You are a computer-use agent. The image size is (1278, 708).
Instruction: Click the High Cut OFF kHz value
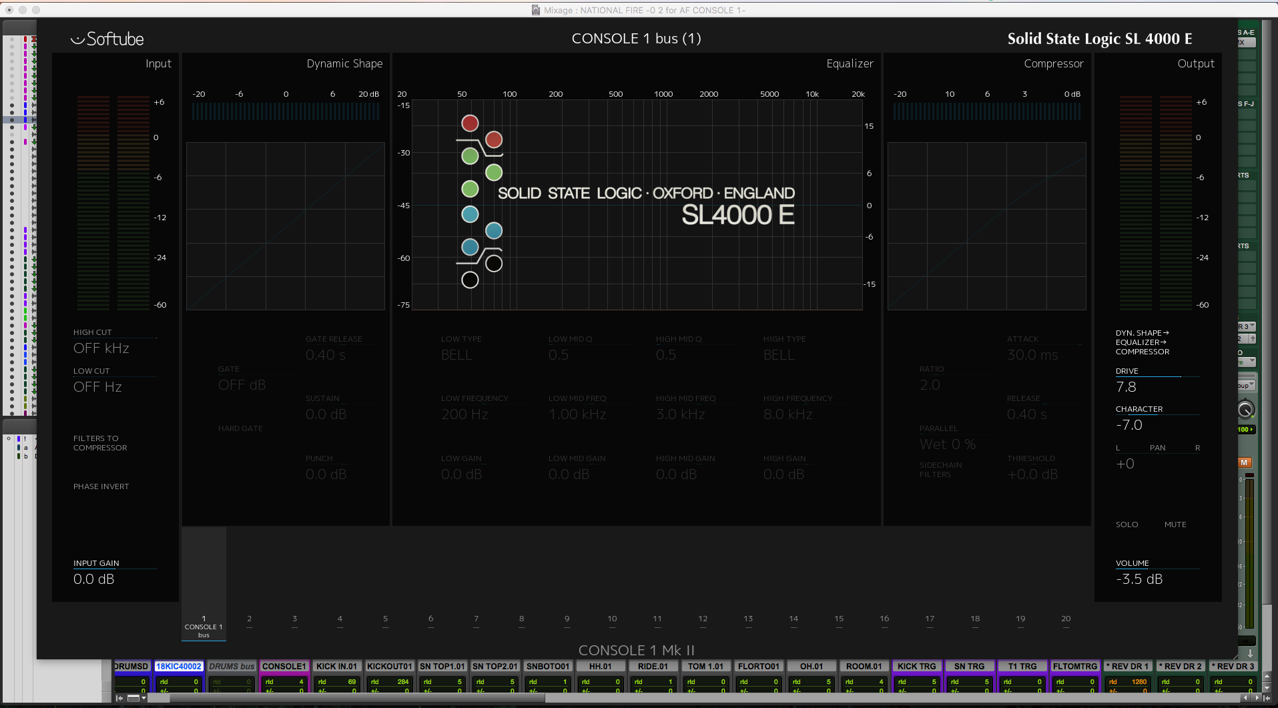tap(101, 348)
